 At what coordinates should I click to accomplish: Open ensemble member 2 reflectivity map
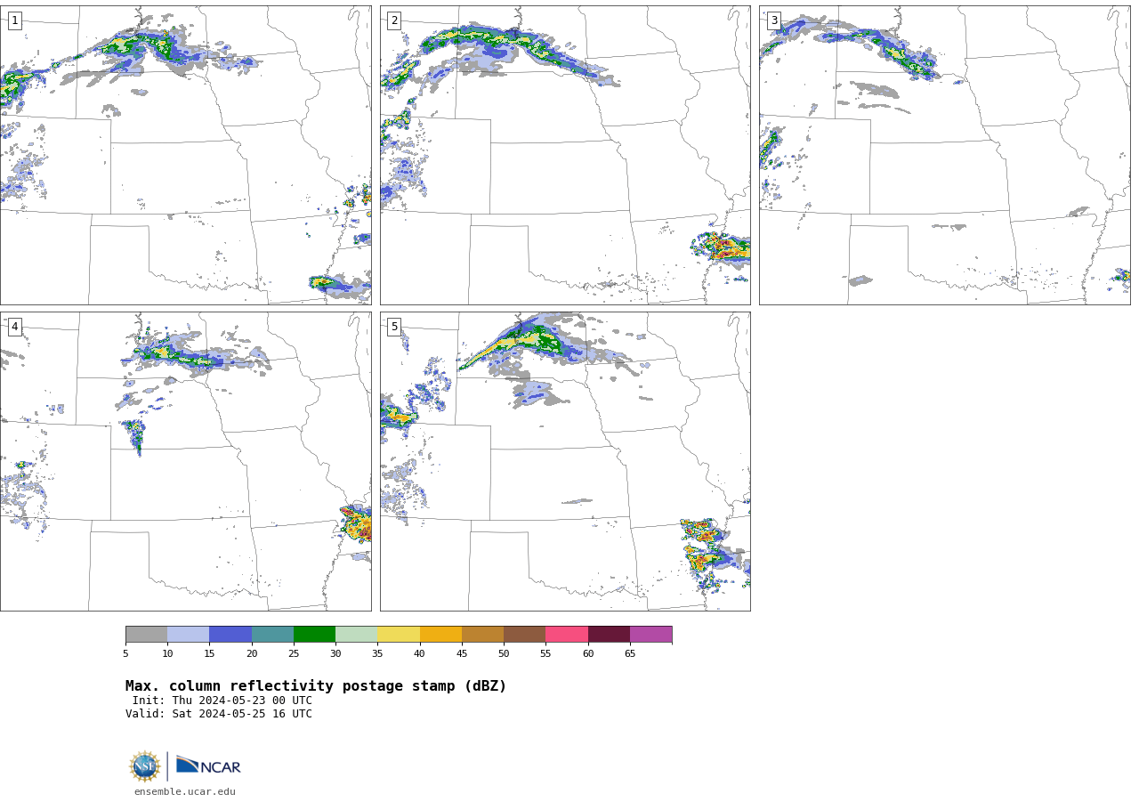[565, 155]
